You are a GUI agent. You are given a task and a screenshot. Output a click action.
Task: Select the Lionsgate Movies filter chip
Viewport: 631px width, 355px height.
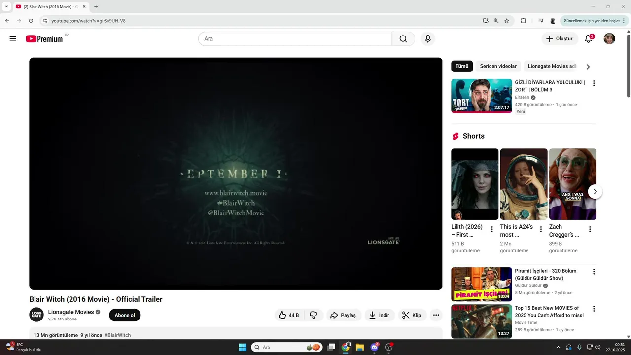click(x=552, y=66)
